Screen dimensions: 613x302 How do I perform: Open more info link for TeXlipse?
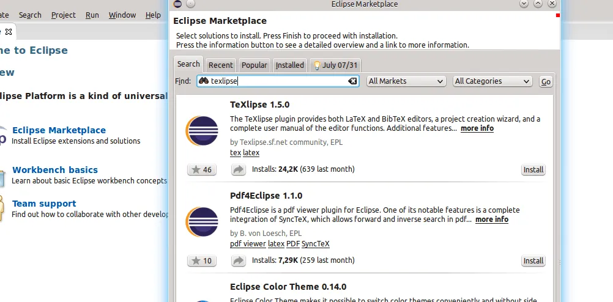pos(477,128)
